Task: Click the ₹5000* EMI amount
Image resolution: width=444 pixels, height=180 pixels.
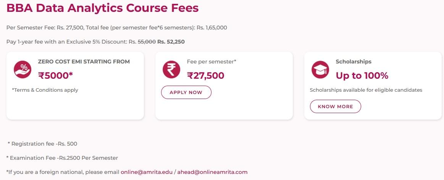Action: coord(55,75)
